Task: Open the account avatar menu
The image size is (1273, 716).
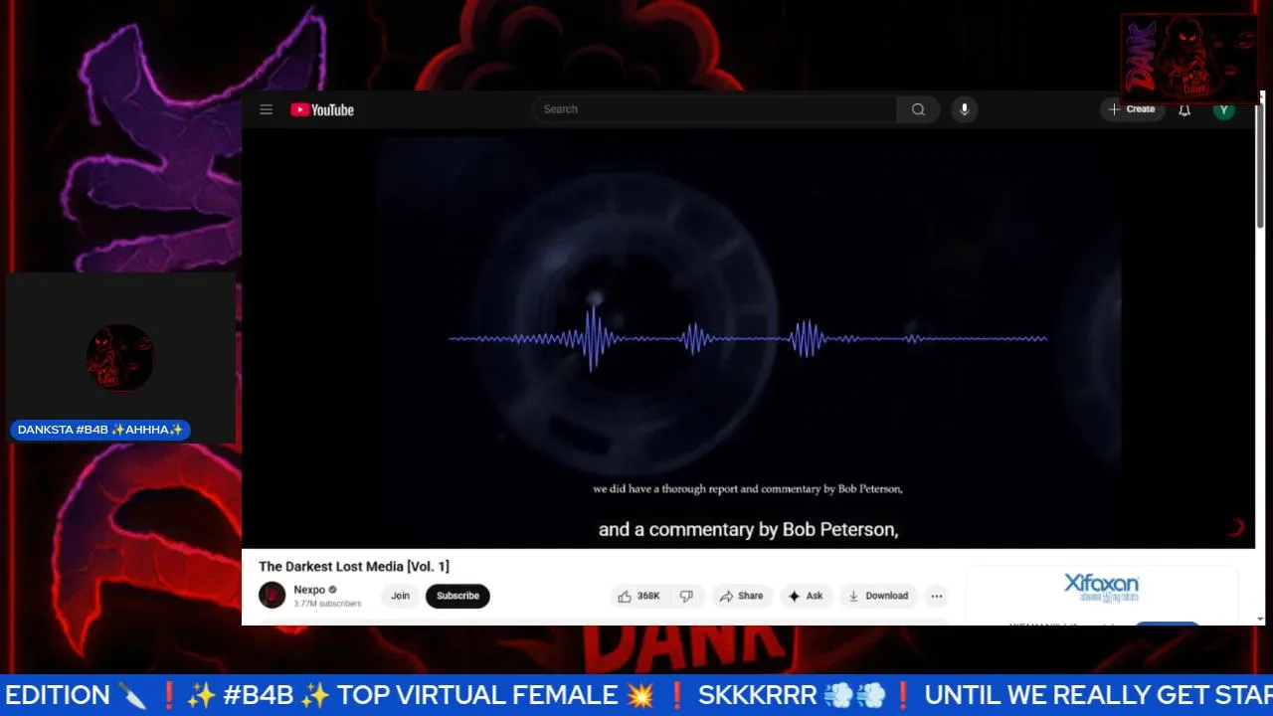Action: pyautogui.click(x=1224, y=109)
